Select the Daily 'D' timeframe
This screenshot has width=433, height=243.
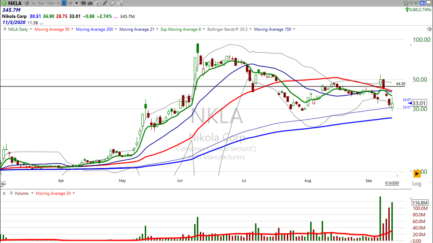point(64,3)
